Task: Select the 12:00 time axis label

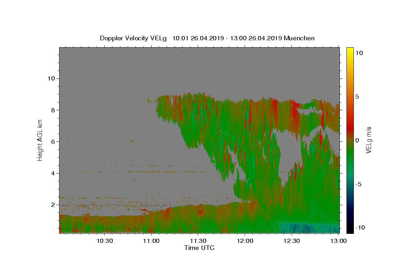Action: coord(245,241)
